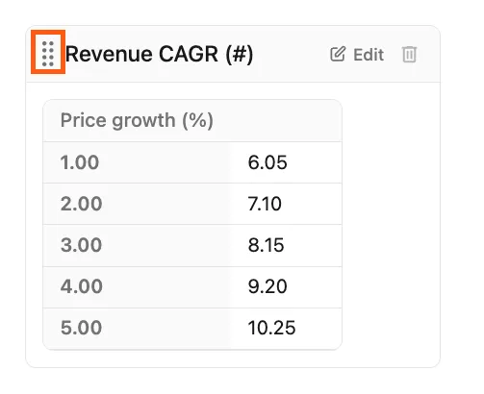Click the Edit button label
This screenshot has height=394, width=484.
369,55
